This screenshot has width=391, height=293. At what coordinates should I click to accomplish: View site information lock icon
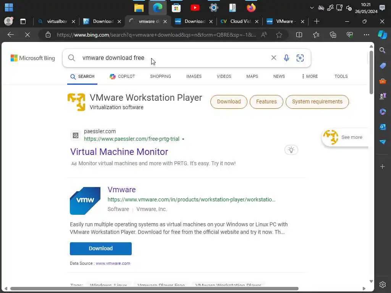(48, 35)
